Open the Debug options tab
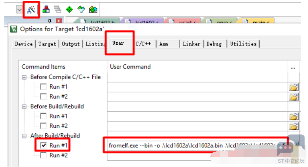The height and width of the screenshot is (167, 308). pos(214,44)
